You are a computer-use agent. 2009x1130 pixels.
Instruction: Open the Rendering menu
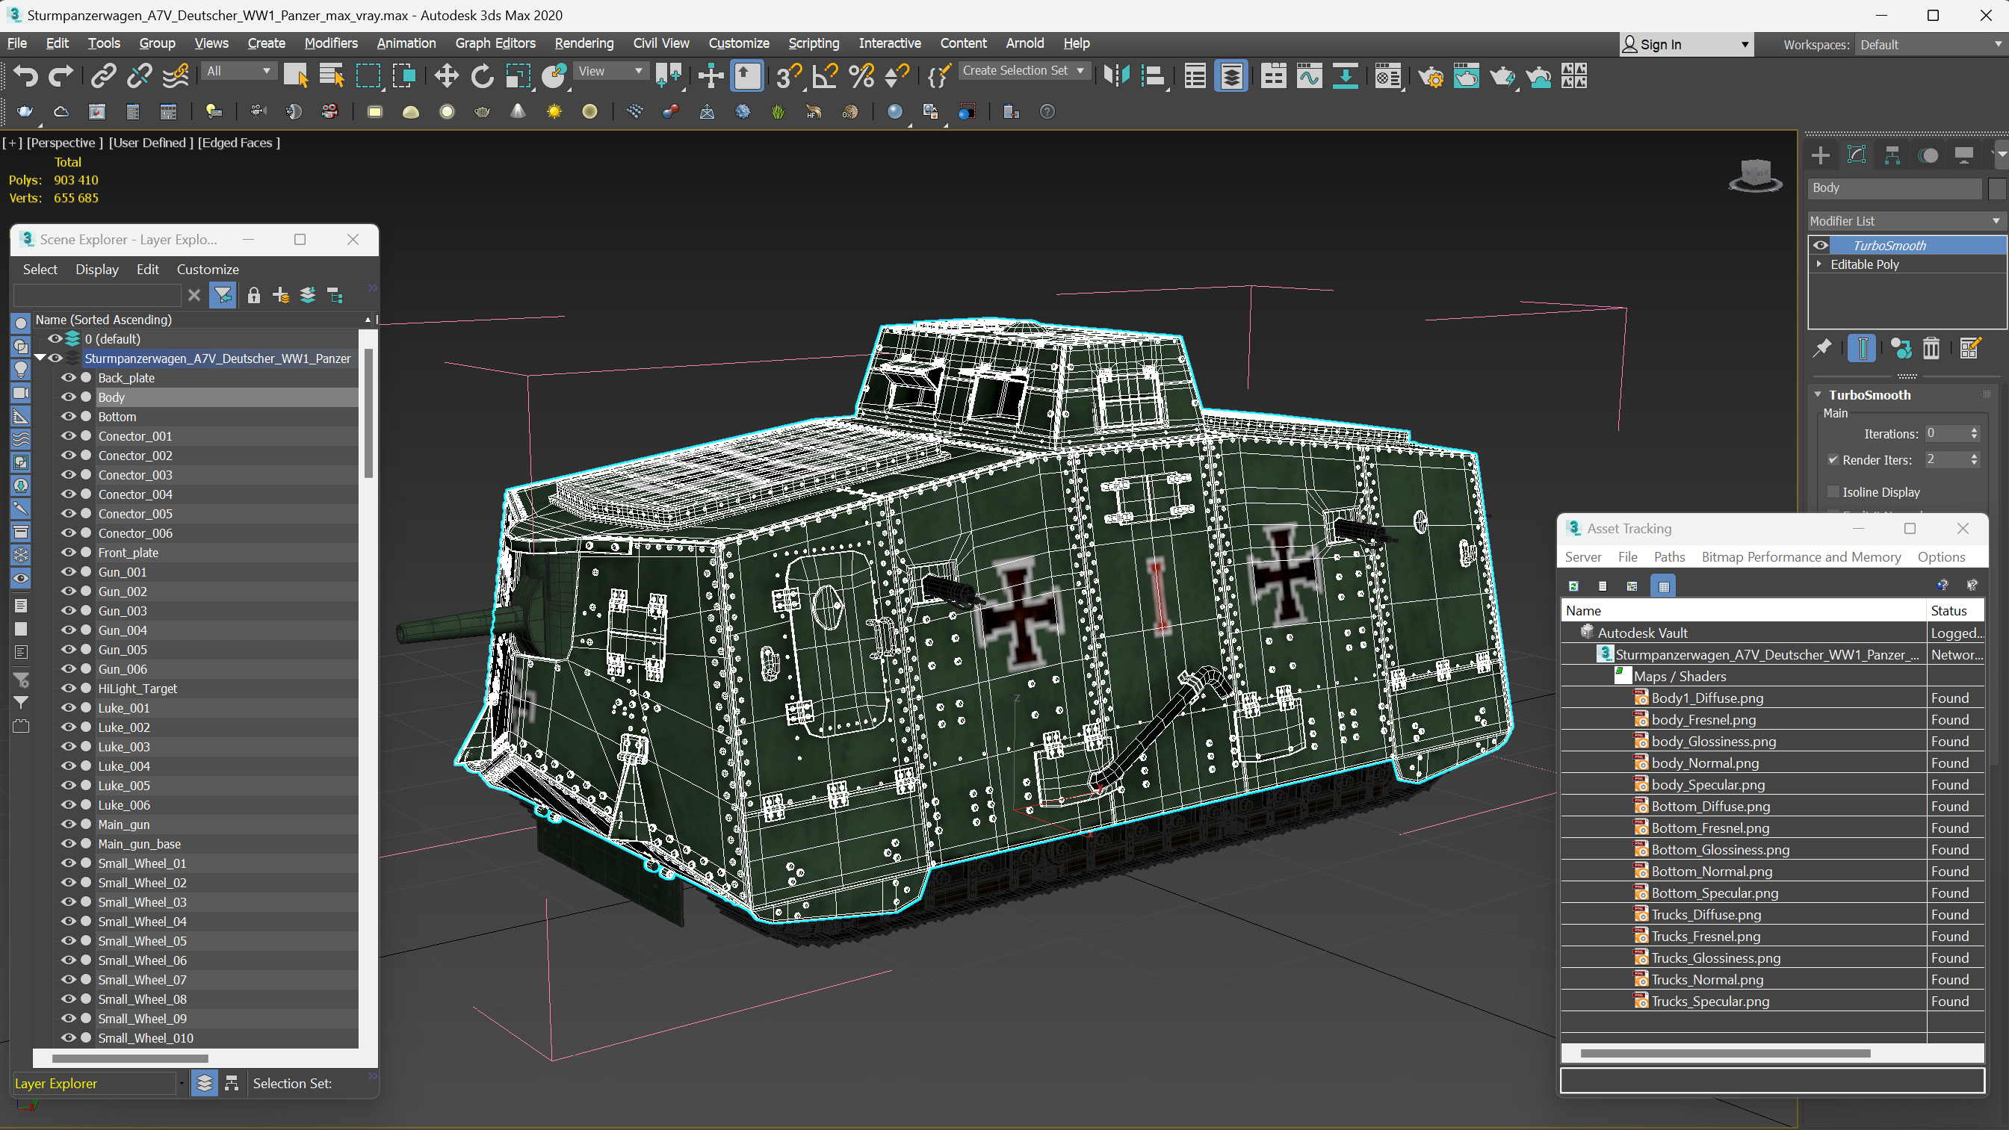coord(584,43)
